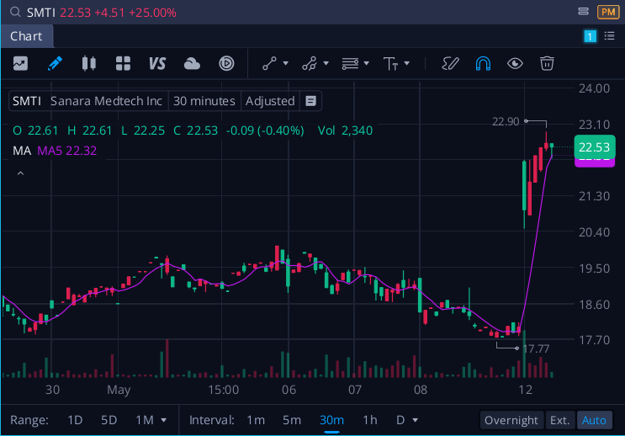The image size is (625, 436).
Task: Click the 15:00 time axis label
Action: click(223, 390)
